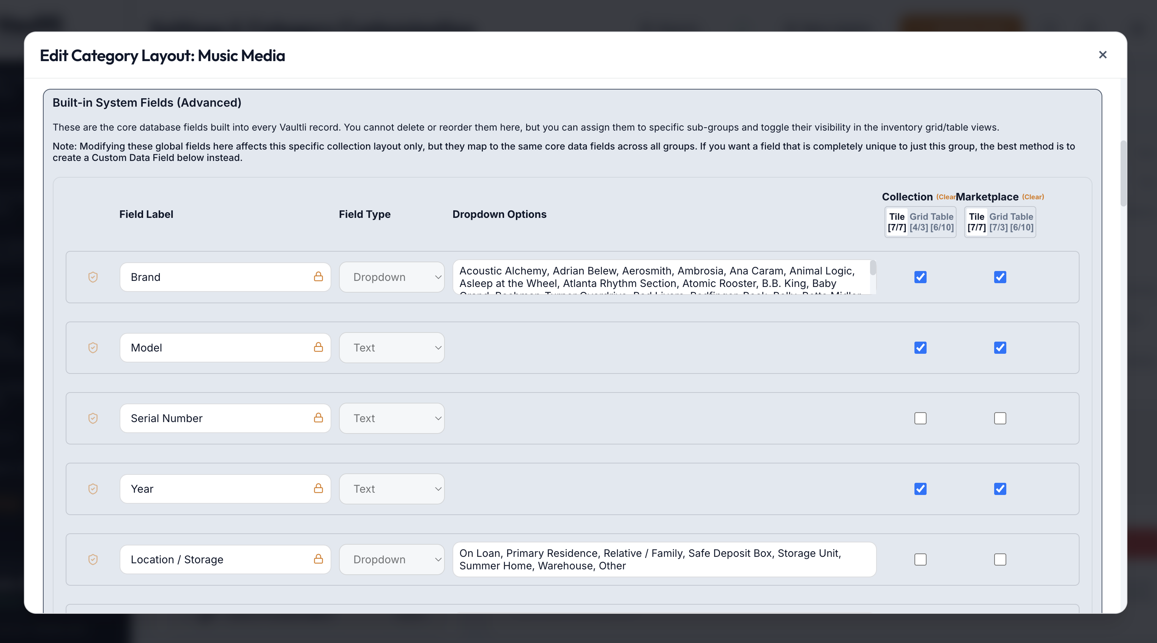Click the Brand field label input
The width and height of the screenshot is (1157, 643).
click(x=225, y=277)
